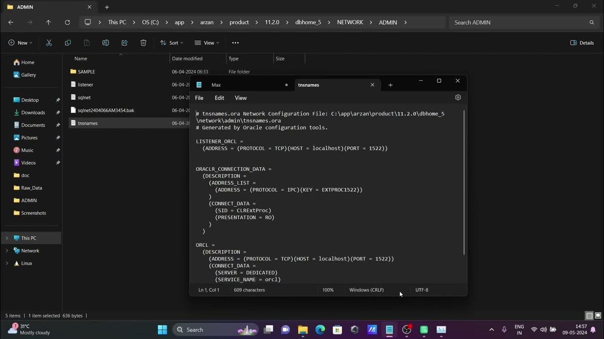Expand chevron after dbhome_5 in address bar
Image resolution: width=604 pixels, height=339 pixels.
click(329, 22)
